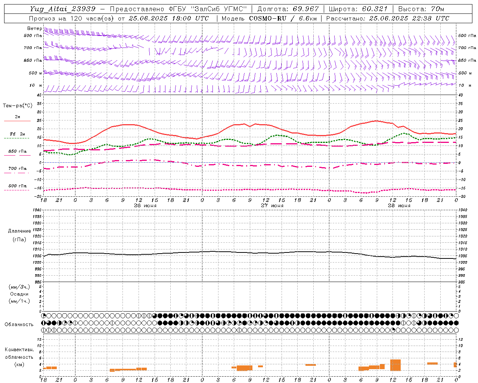This screenshot has height=383, width=478.
Task: Click the Рассчитано: 25.06.2025 22:38 UTC text
Action: [388, 18]
